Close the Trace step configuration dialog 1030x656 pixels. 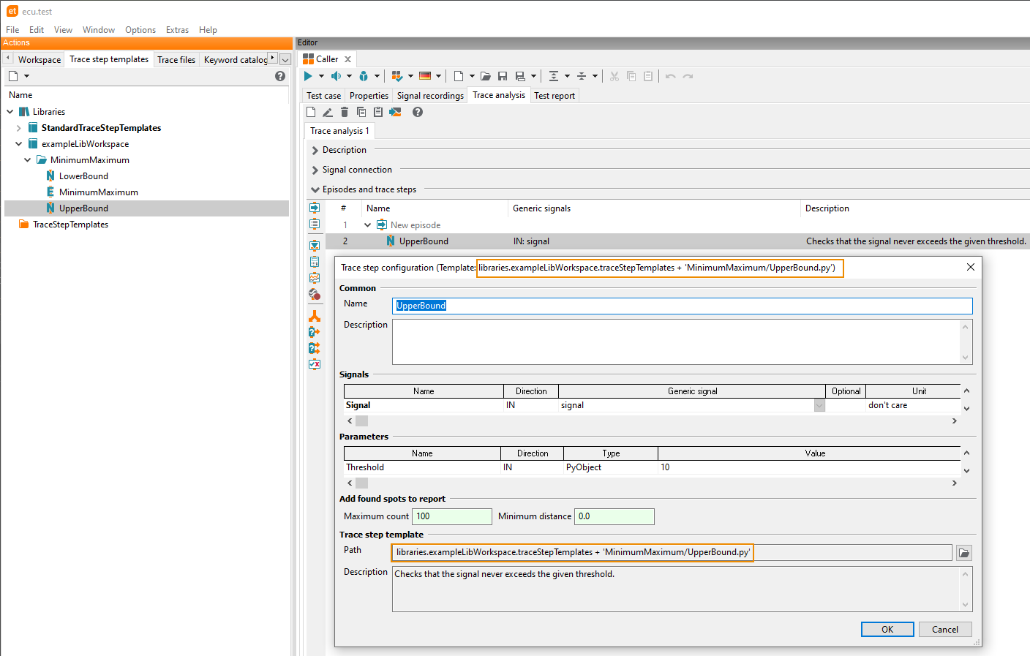971,267
